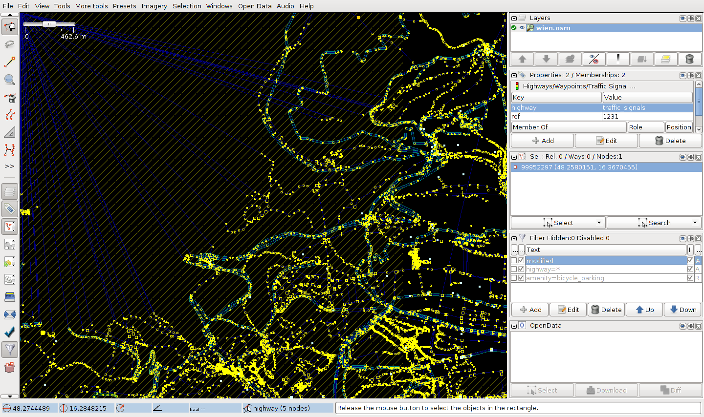Pick the Improve way accuracy tool
Screen dimensions: 704x417
[x=9, y=150]
